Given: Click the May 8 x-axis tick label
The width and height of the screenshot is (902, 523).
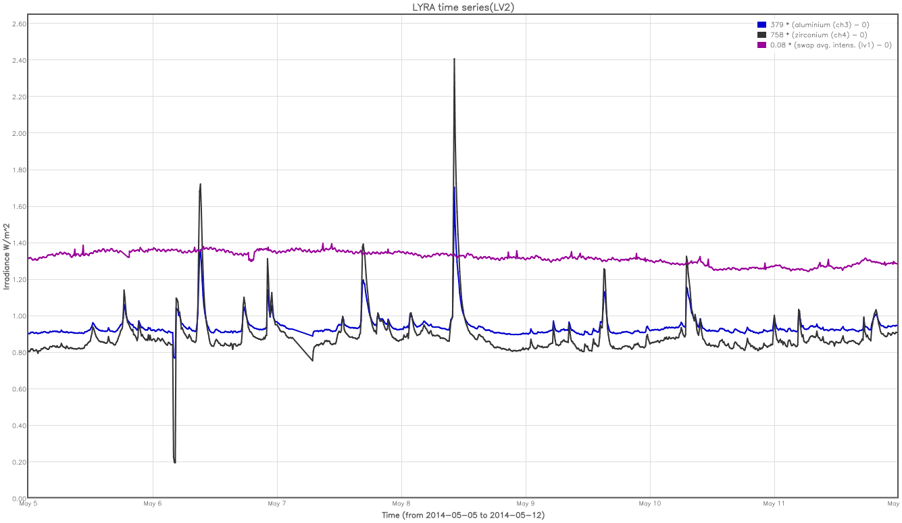Looking at the screenshot, I should pyautogui.click(x=401, y=503).
